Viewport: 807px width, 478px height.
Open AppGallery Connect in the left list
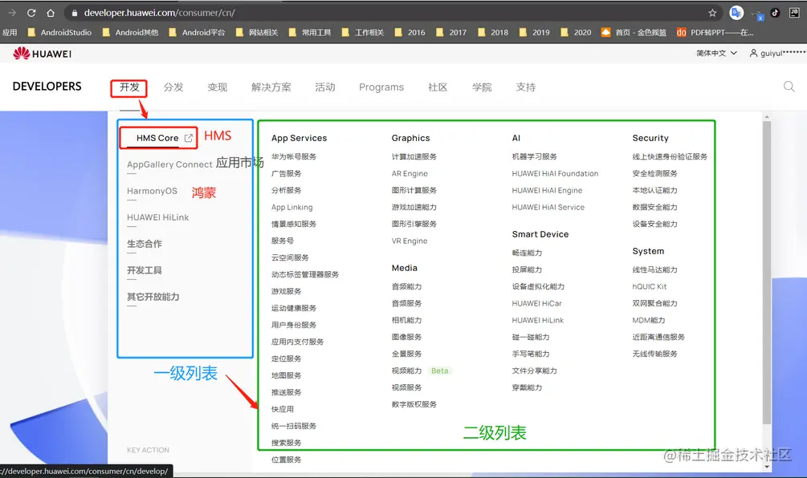pos(169,164)
